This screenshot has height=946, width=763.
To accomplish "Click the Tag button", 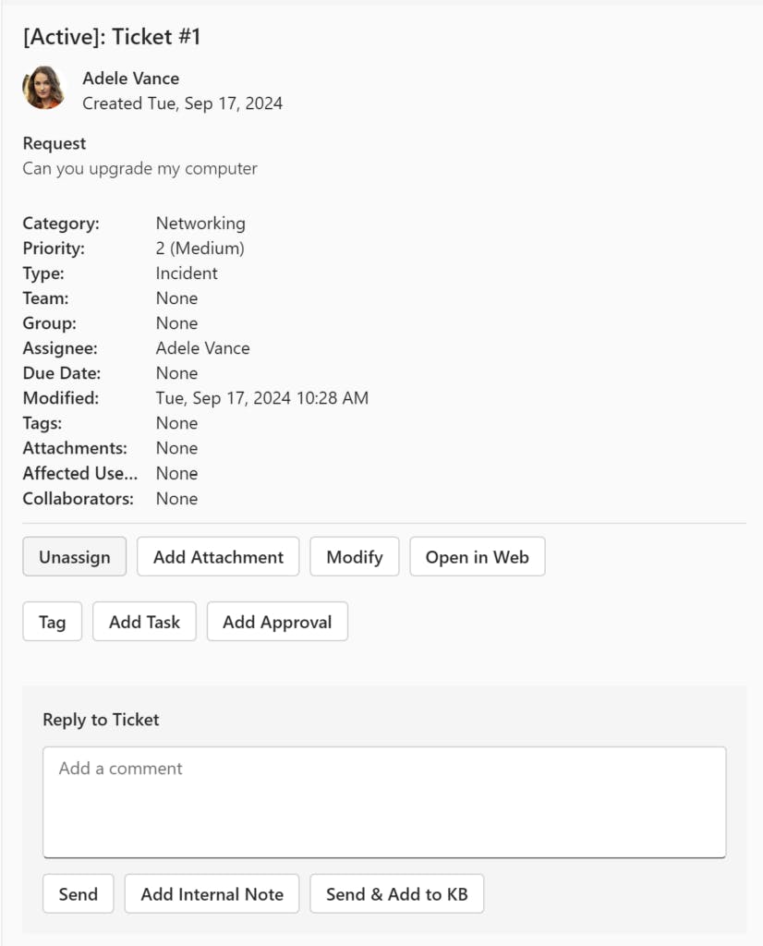I will [52, 622].
